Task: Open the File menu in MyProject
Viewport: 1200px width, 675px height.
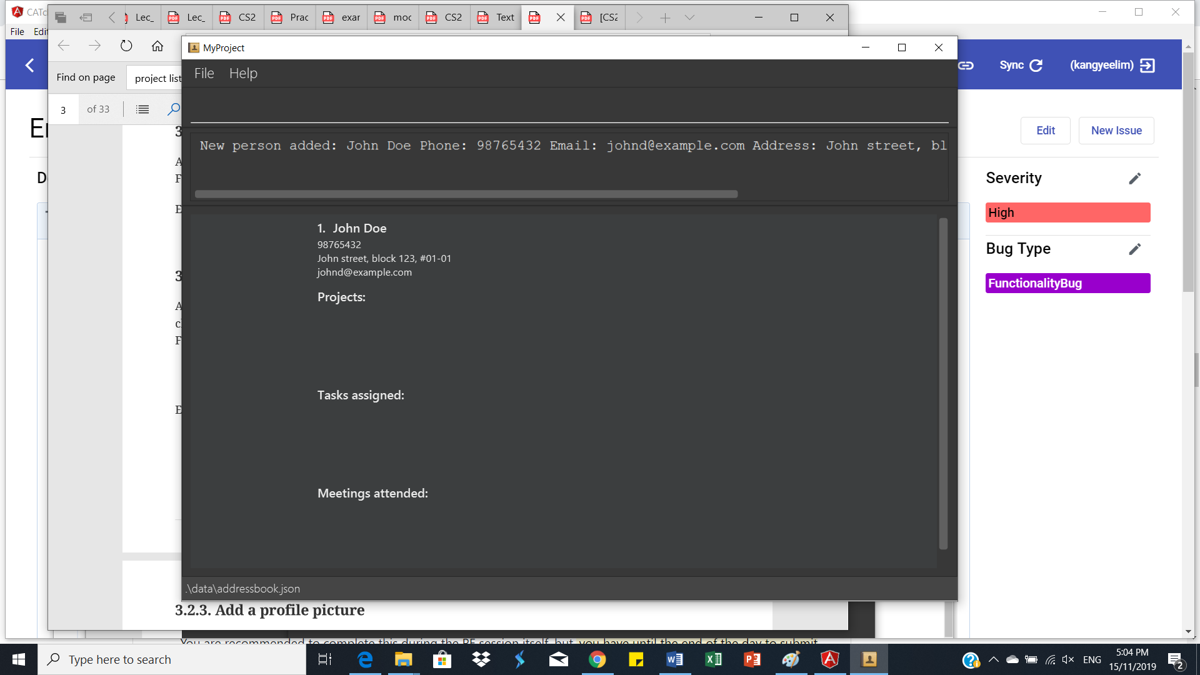Action: pyautogui.click(x=204, y=74)
